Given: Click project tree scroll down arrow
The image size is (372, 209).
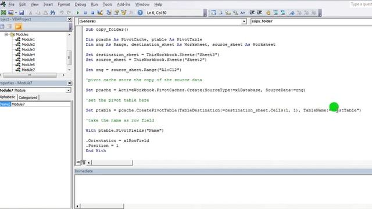Looking at the screenshot, I should 69,70.
